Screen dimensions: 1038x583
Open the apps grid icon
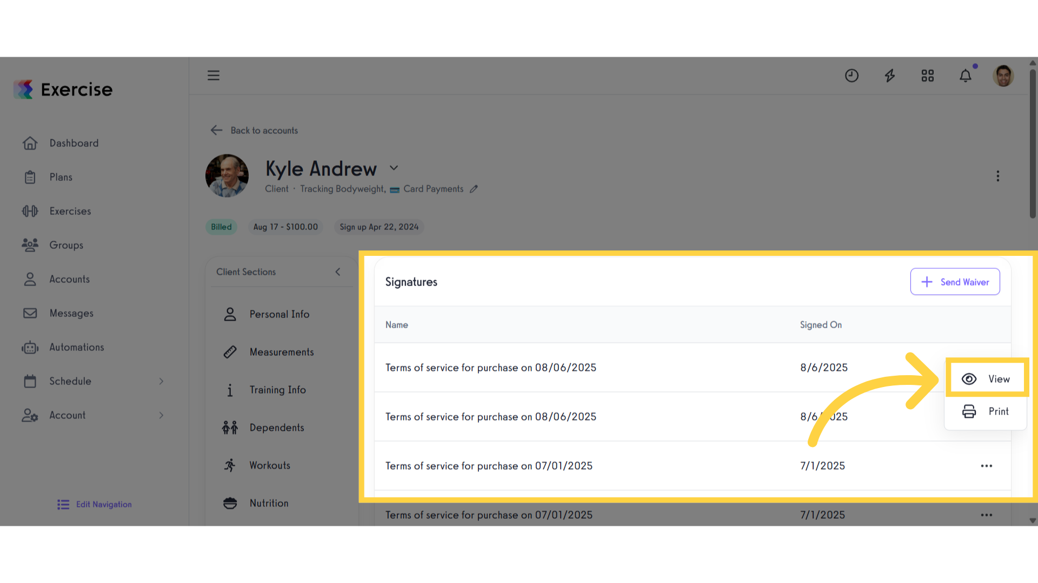(x=928, y=76)
